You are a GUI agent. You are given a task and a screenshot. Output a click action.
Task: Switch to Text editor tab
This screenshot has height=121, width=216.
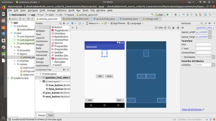50,115
